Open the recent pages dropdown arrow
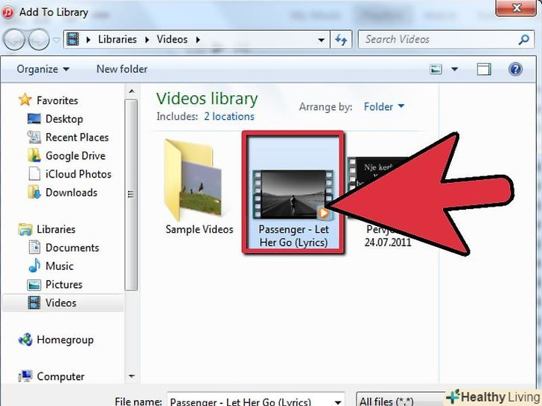542x406 pixels. click(x=57, y=39)
